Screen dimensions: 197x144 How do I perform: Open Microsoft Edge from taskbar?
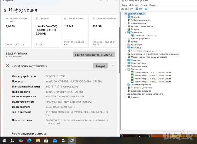30,141
